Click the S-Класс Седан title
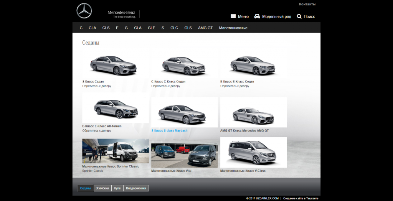The image size is (393, 201). [93, 82]
